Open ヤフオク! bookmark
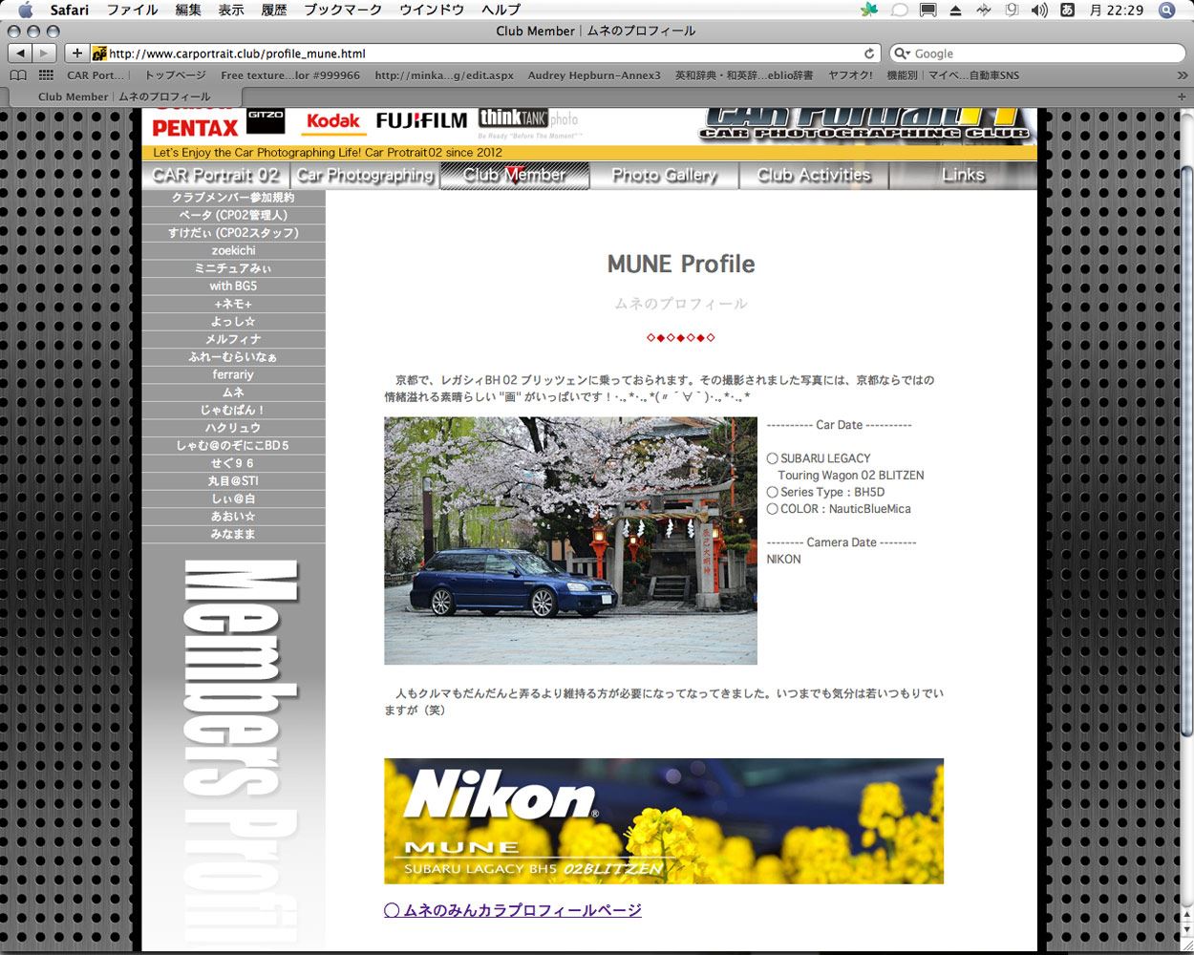 850,74
